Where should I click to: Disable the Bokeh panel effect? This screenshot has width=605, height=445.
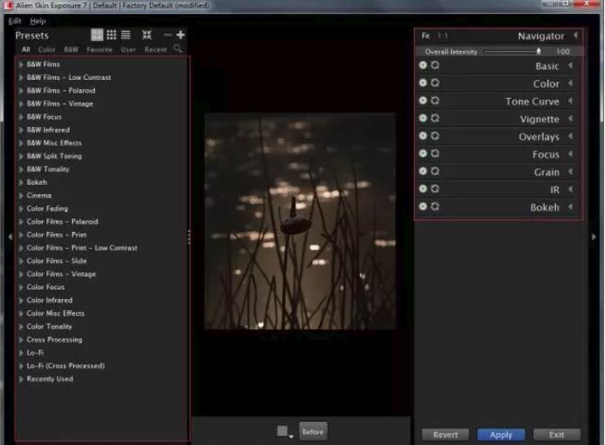point(423,207)
